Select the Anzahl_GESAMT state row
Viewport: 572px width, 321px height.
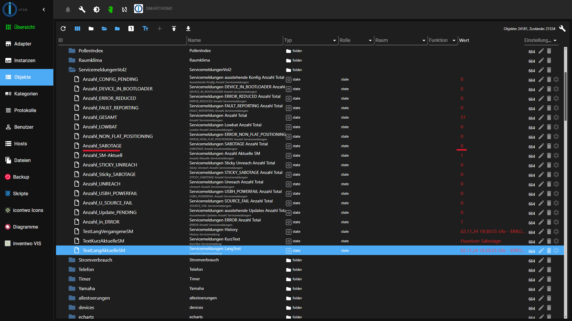[310, 117]
